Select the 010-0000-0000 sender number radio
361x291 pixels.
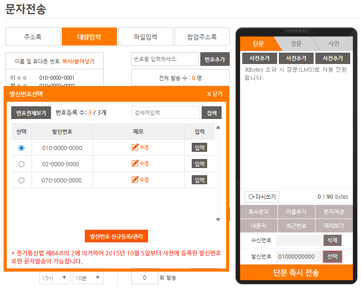(x=21, y=148)
